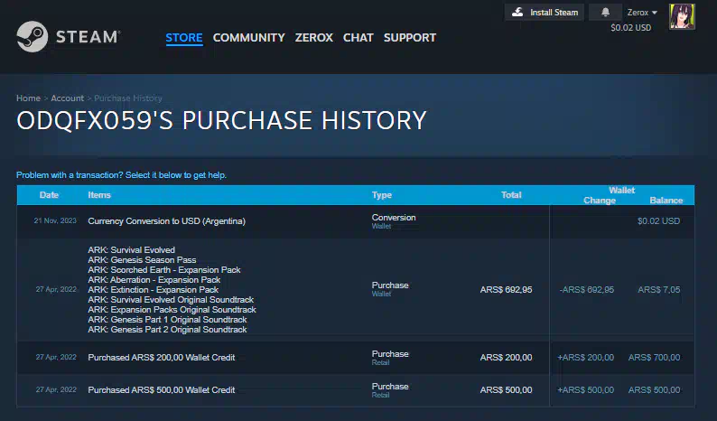Screen dimensions: 717x421
Task: Click the +ARS$ 200,00 wallet change
Action: click(586, 358)
